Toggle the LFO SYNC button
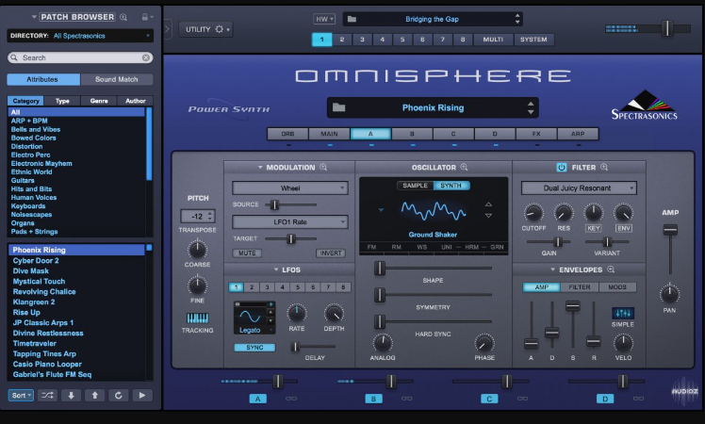The height and width of the screenshot is (424, 705). 254,347
